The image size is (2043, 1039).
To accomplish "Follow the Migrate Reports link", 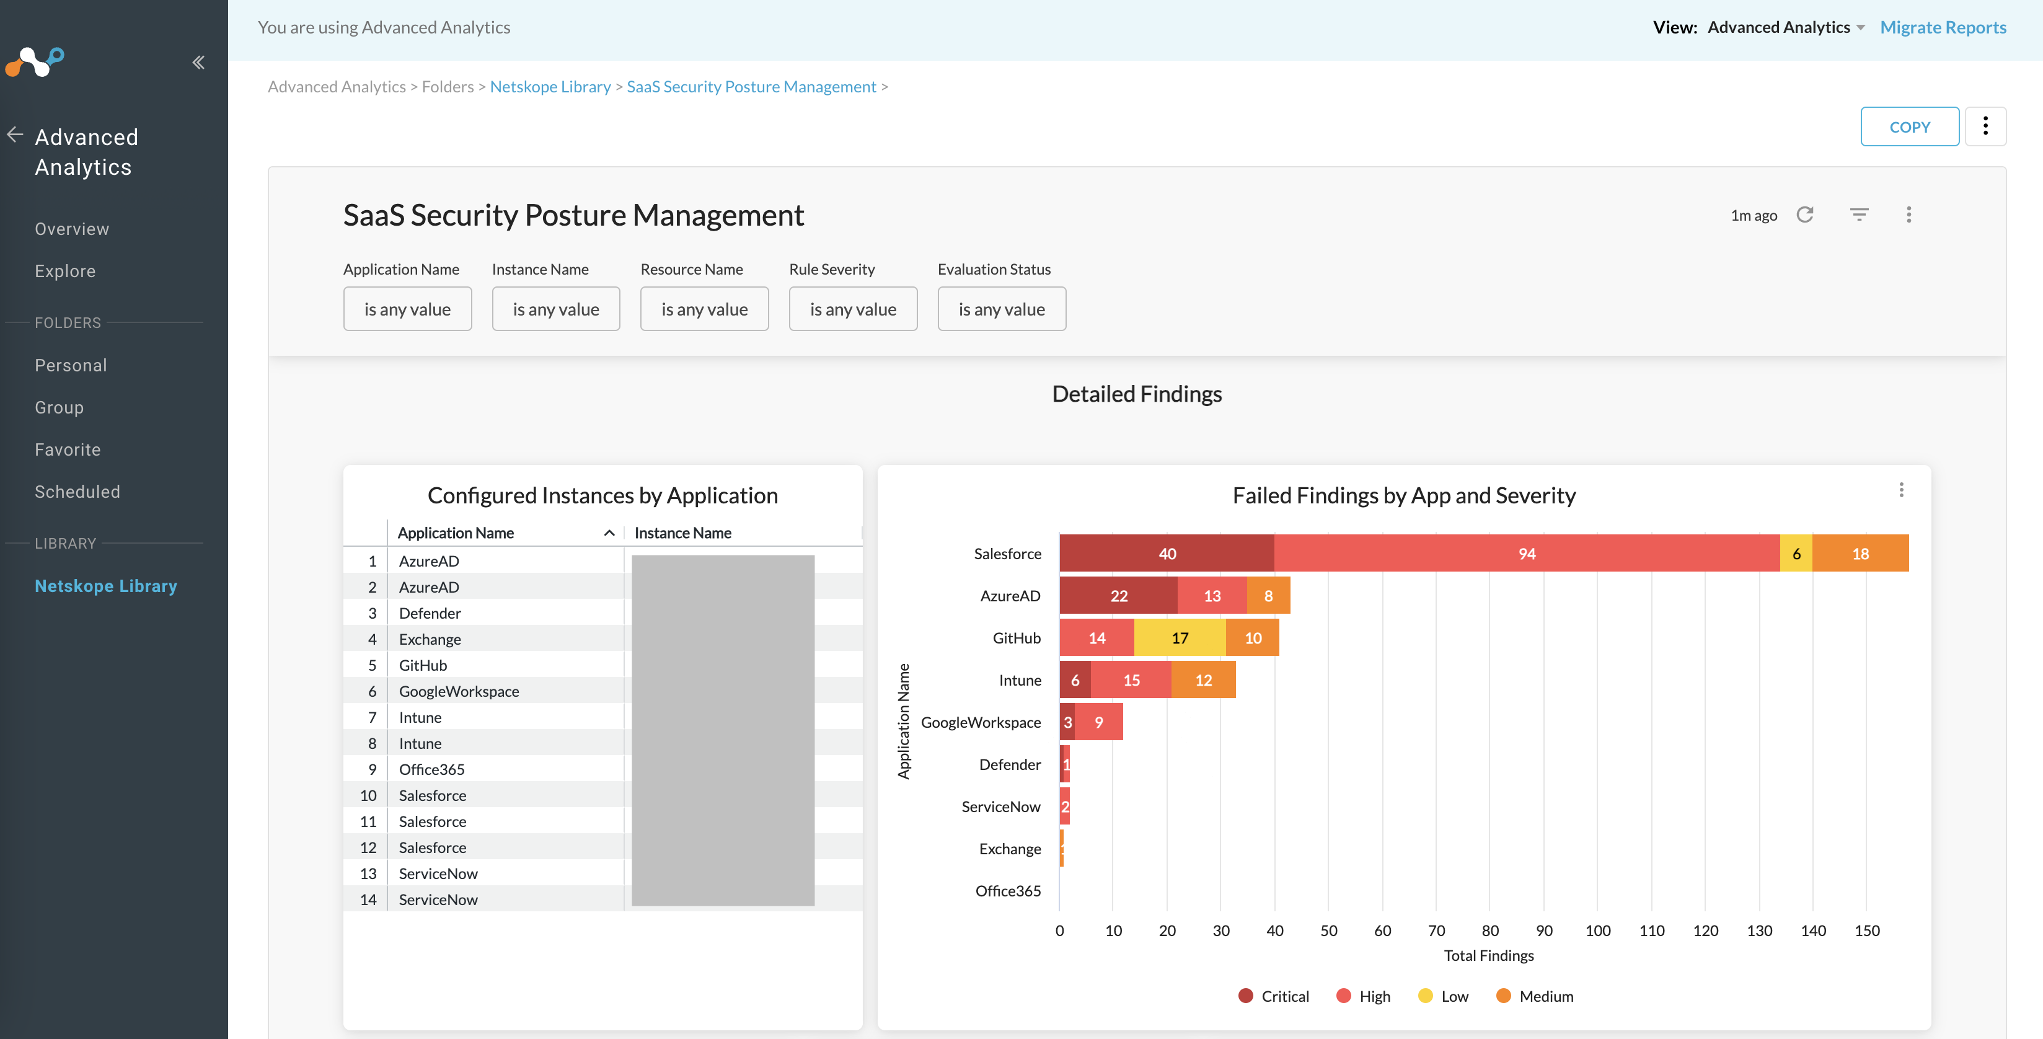I will pyautogui.click(x=1943, y=26).
